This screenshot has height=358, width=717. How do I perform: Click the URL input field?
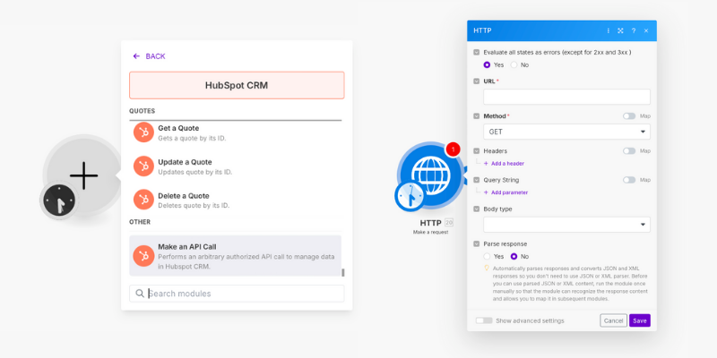pyautogui.click(x=566, y=97)
